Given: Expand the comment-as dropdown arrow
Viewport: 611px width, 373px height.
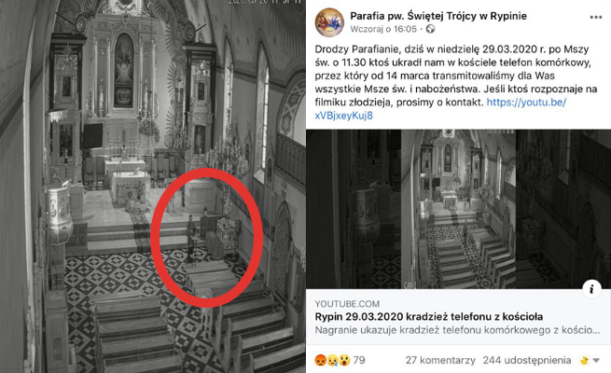Looking at the screenshot, I should point(596,361).
